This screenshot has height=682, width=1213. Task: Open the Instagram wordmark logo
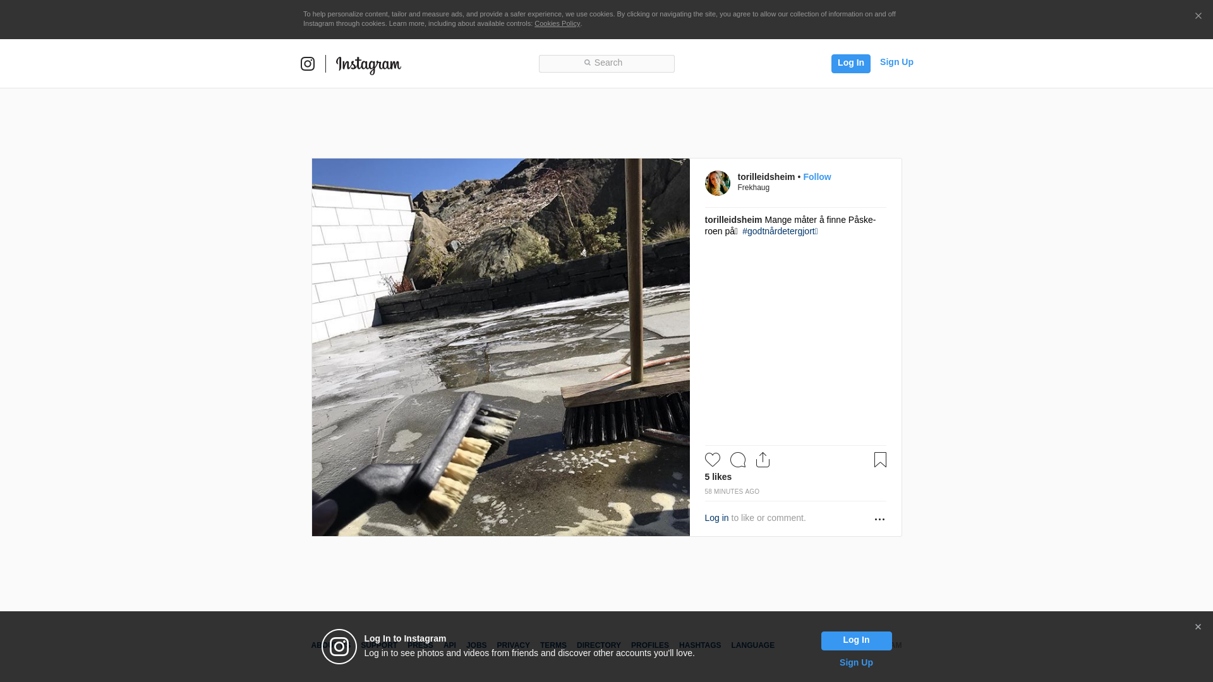[x=368, y=65]
